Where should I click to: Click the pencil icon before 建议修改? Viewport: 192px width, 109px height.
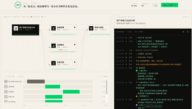[x=137, y=82]
